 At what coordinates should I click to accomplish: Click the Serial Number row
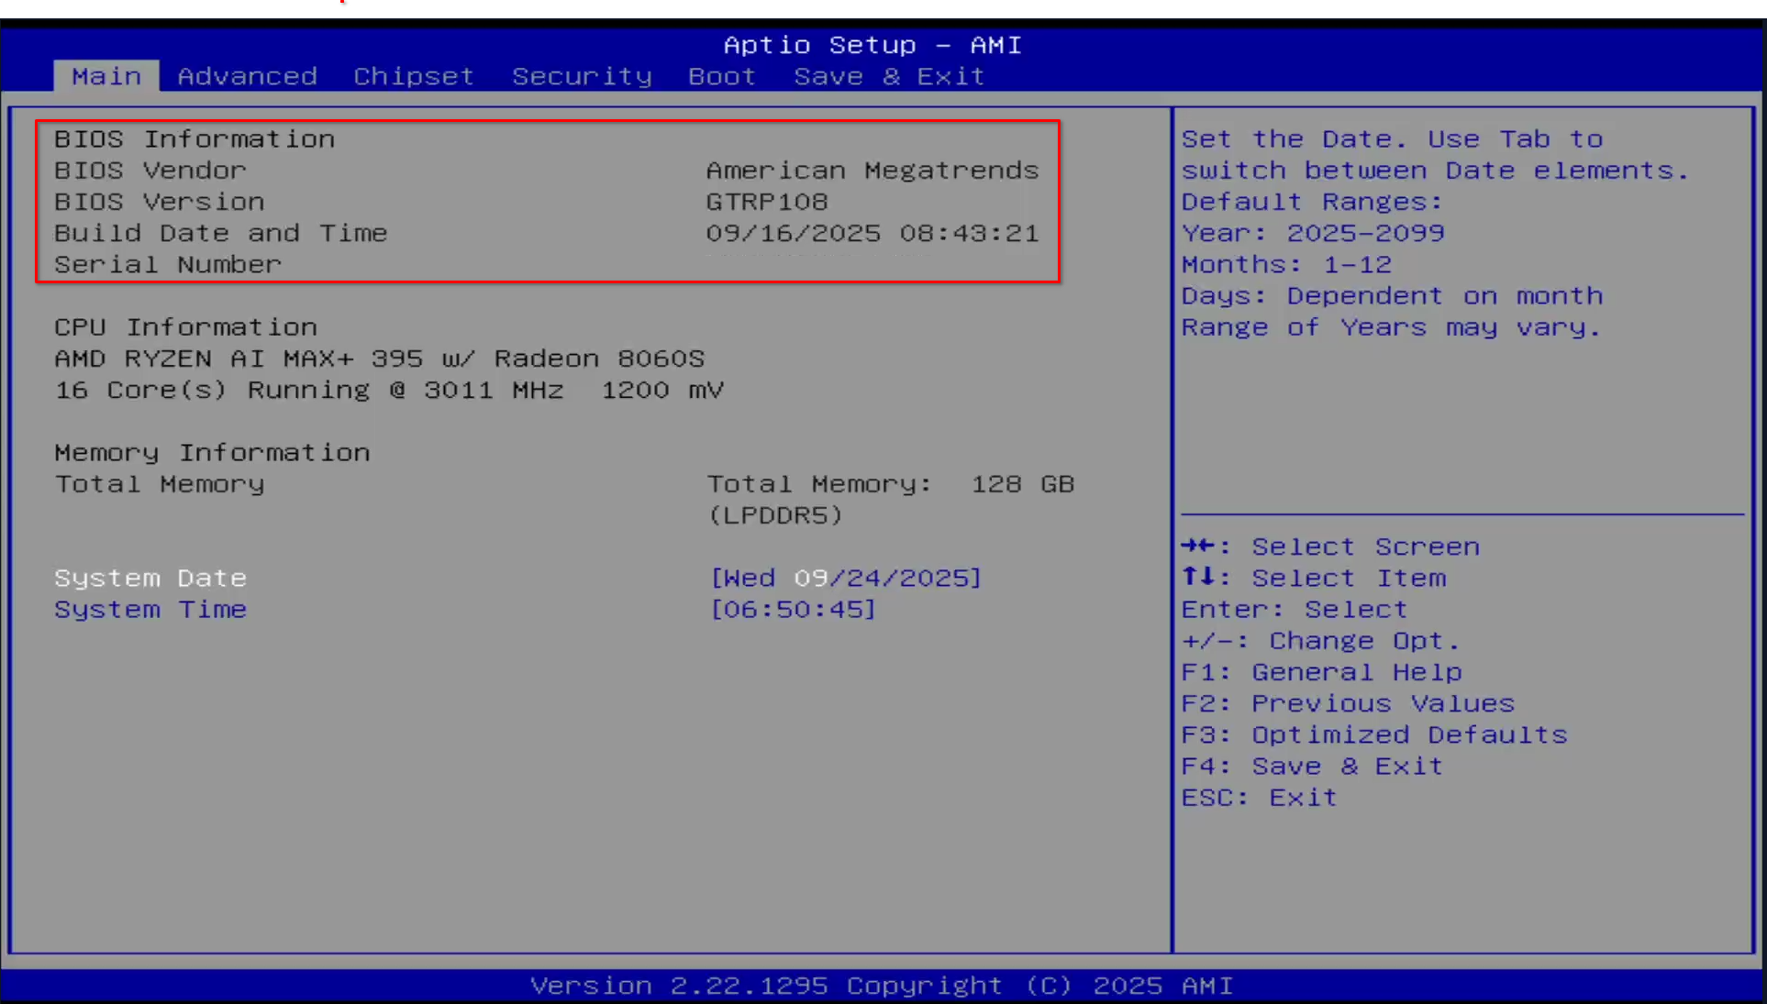pos(168,265)
